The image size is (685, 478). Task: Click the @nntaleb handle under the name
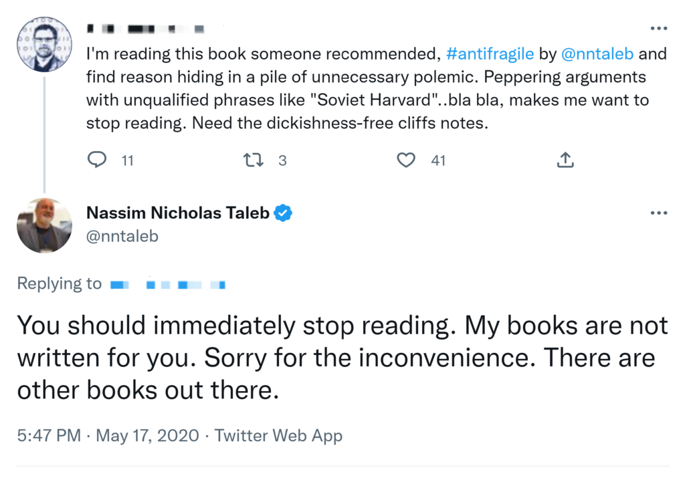[122, 236]
